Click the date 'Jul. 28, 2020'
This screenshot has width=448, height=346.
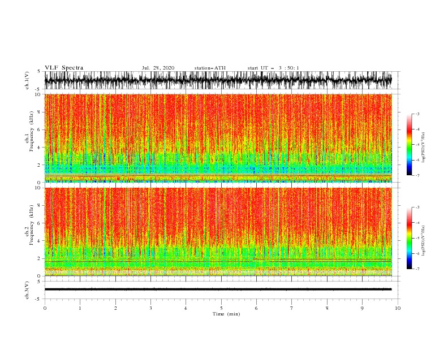158,68
